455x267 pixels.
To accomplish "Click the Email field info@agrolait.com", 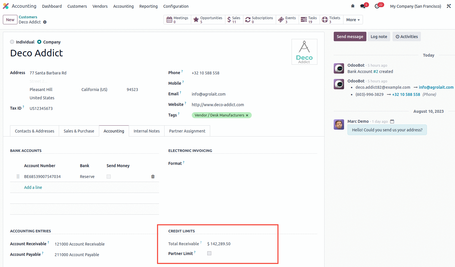I will pyautogui.click(x=209, y=94).
